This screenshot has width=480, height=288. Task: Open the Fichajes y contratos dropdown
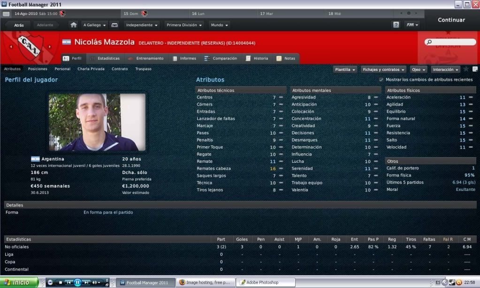click(x=383, y=69)
